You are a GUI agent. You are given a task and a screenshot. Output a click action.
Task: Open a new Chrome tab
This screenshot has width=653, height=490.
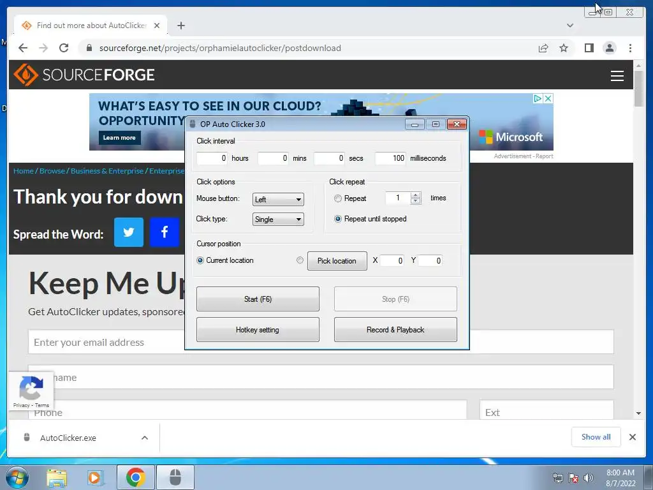click(x=180, y=26)
